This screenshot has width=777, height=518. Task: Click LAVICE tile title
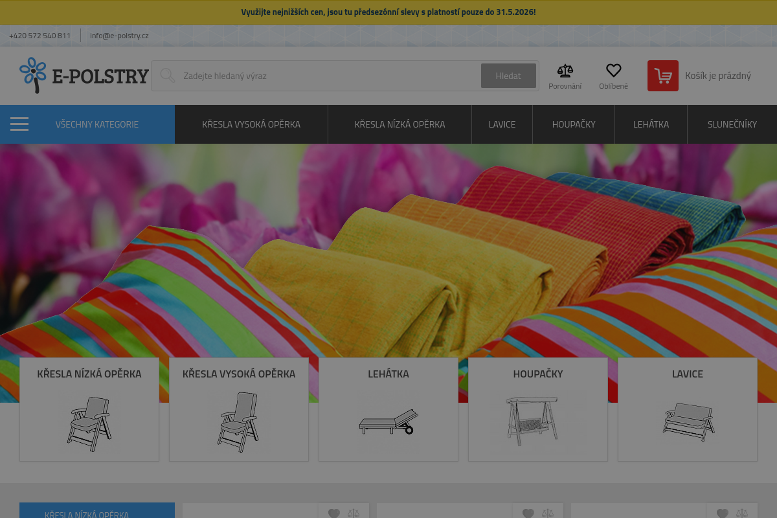688,374
